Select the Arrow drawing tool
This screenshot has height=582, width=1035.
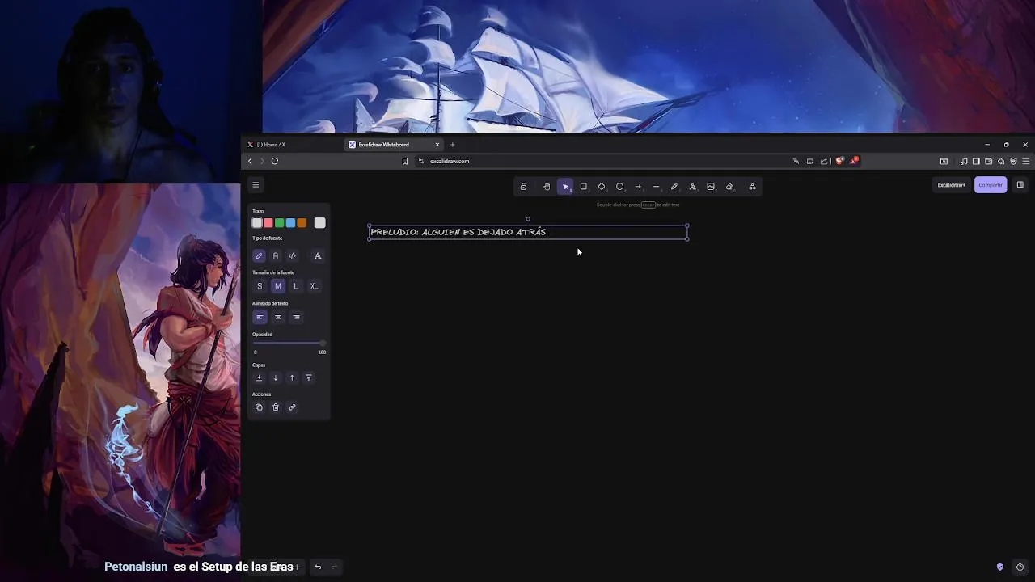[x=638, y=187]
